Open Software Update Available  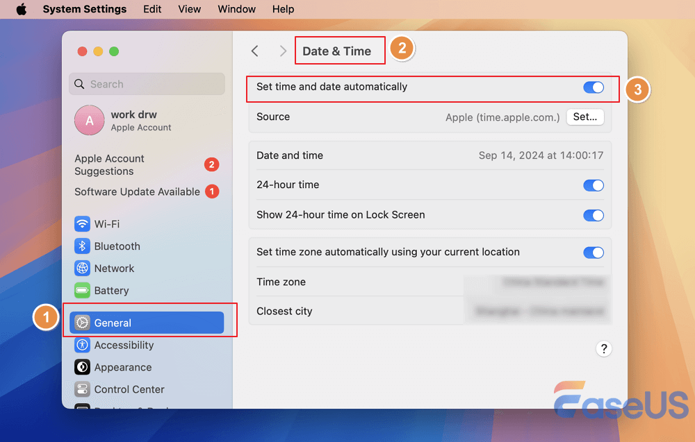point(147,192)
